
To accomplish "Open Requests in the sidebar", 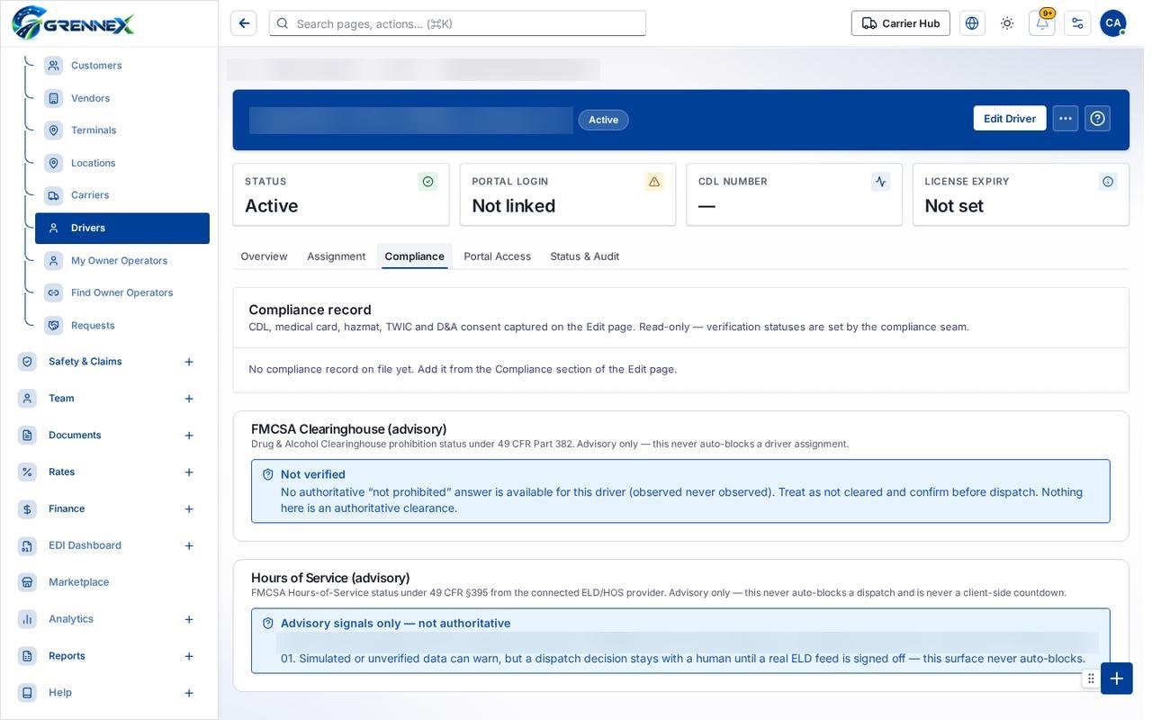I will point(122,326).
